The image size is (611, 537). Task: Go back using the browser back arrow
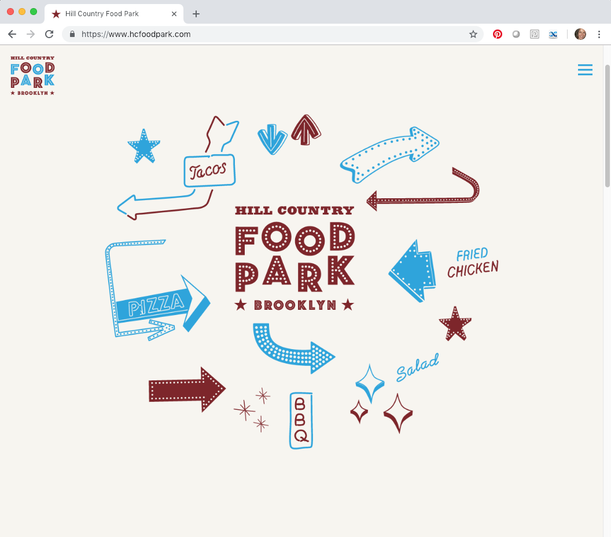coord(12,34)
